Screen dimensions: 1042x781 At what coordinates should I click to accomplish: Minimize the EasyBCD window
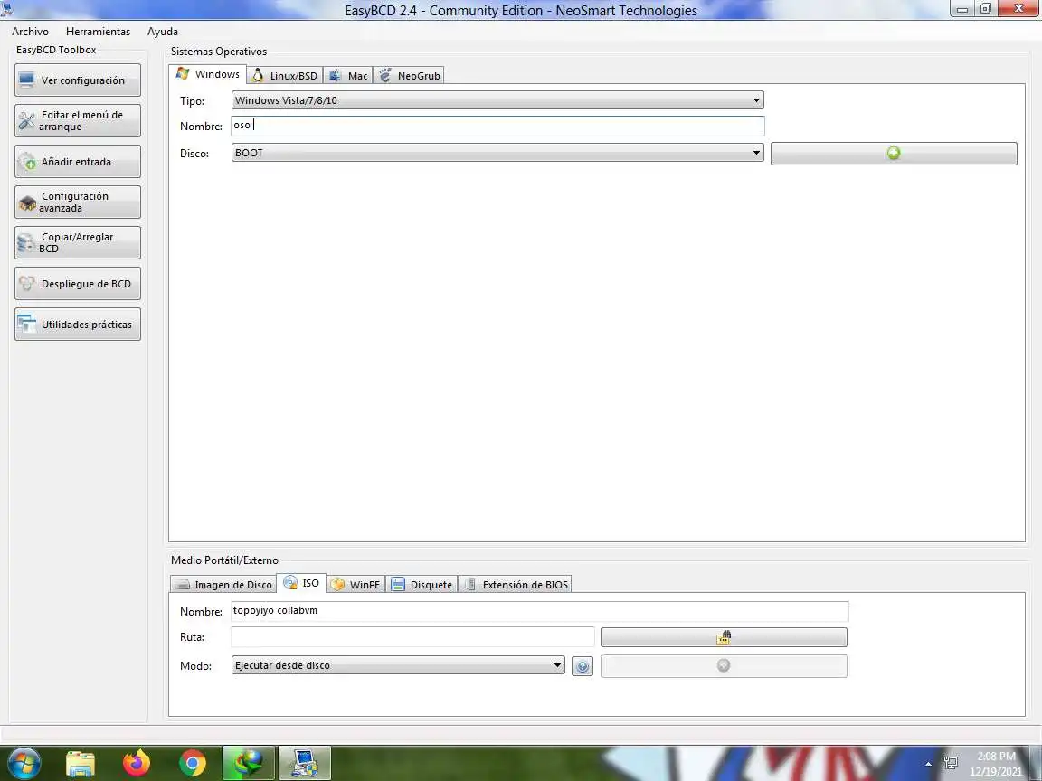coord(961,9)
